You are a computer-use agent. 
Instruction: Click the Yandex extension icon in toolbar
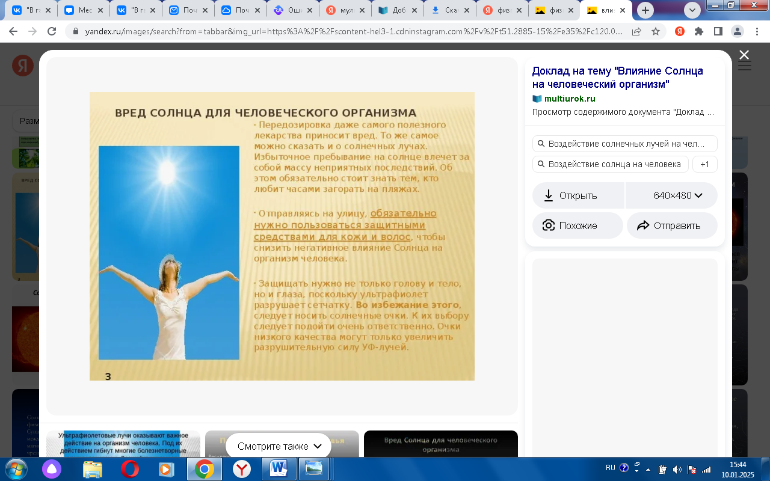point(679,31)
